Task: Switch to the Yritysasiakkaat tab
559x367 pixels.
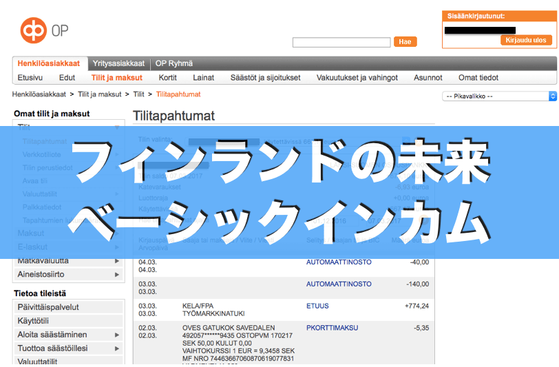Action: (x=118, y=63)
